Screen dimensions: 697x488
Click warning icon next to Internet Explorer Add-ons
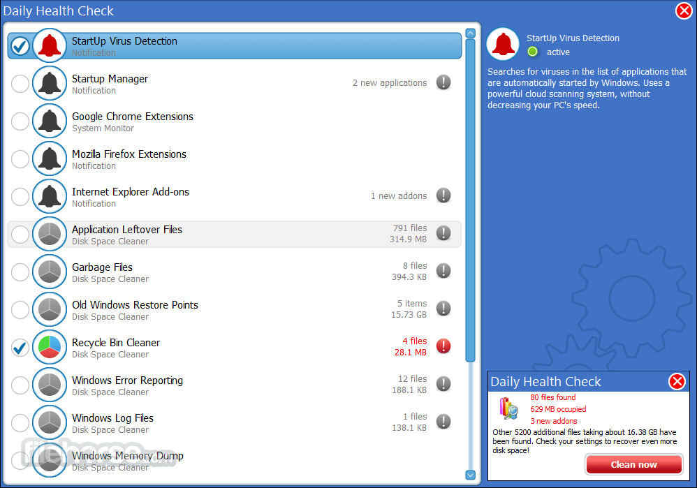point(443,195)
